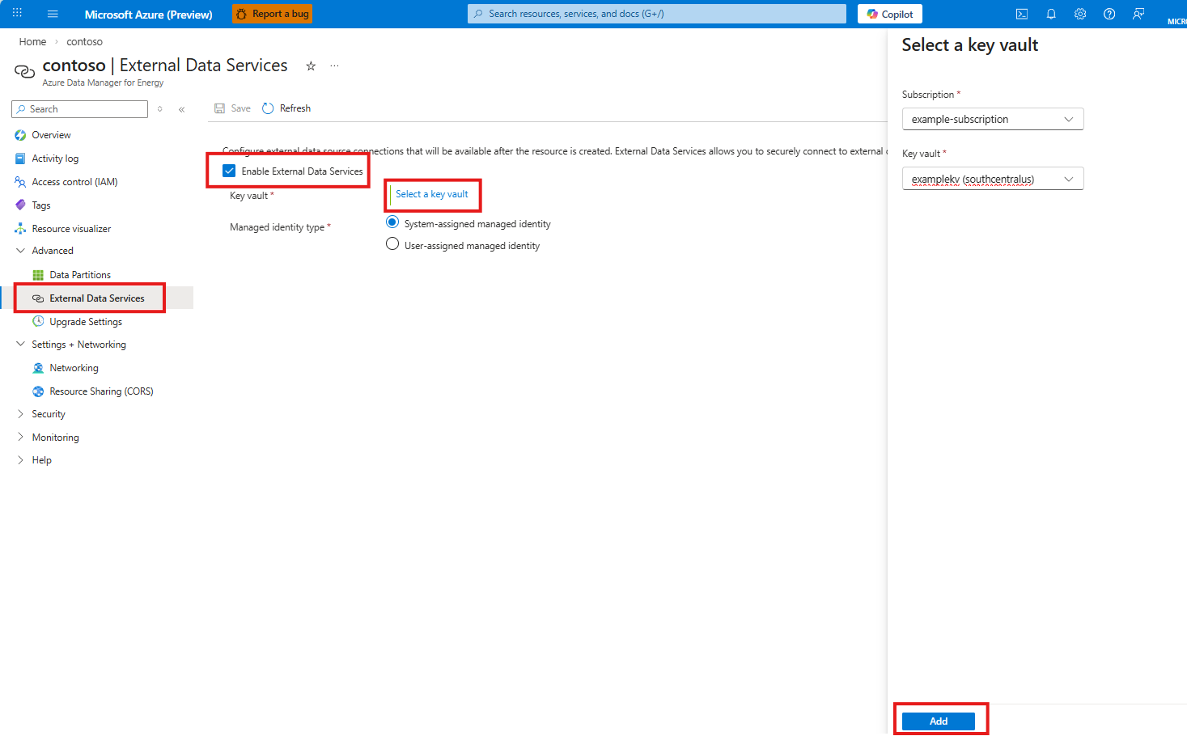Click the Refresh circular arrow icon

268,108
